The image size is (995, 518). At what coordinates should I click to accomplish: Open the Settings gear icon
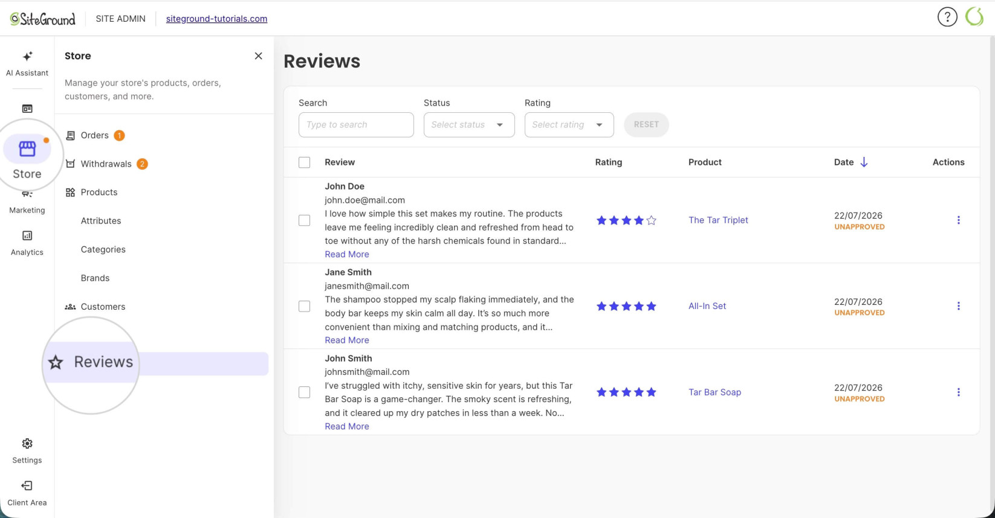coord(27,444)
